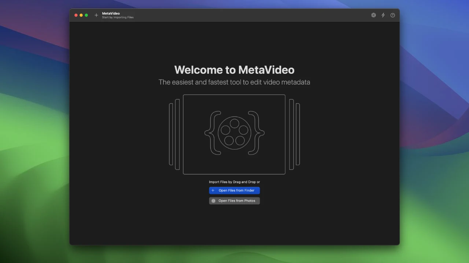This screenshot has height=263, width=469.
Task: Click the stacked frames right of the drop zone
Action: [x=294, y=134]
